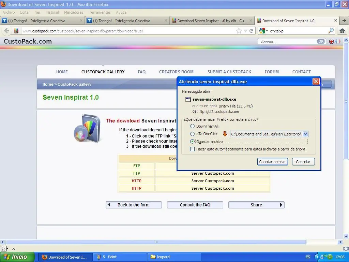Open the Herramientas menu

pyautogui.click(x=100, y=12)
